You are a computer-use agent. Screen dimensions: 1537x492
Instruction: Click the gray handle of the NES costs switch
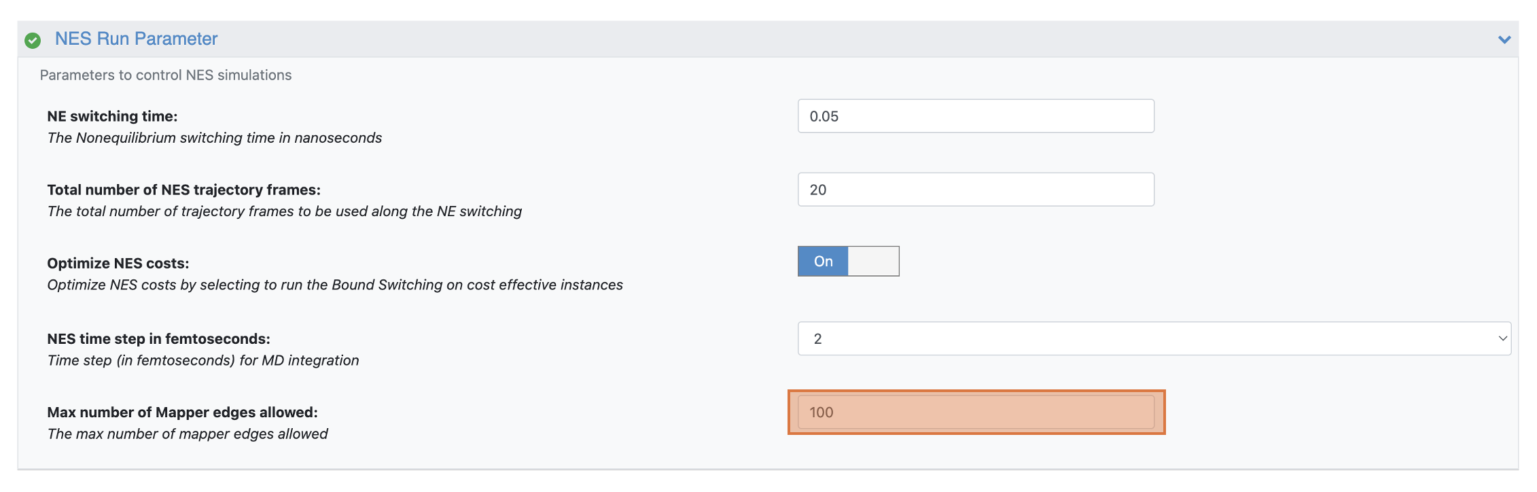(x=874, y=262)
